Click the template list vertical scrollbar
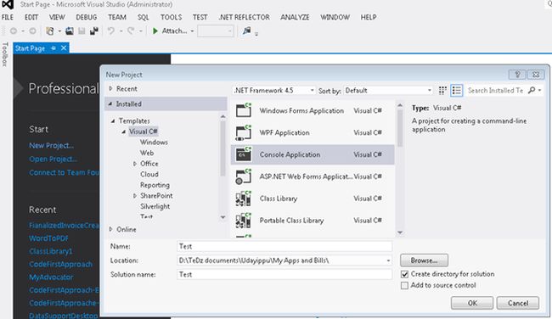The image size is (552, 319). [400, 127]
